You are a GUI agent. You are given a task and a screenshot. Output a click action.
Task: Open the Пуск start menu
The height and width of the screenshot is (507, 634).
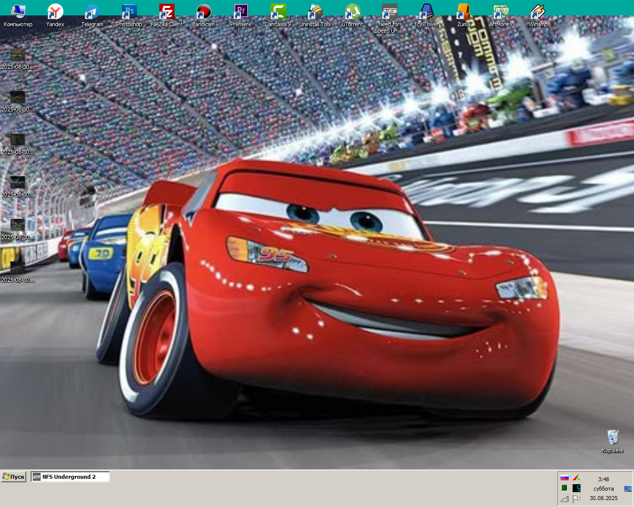pyautogui.click(x=13, y=477)
